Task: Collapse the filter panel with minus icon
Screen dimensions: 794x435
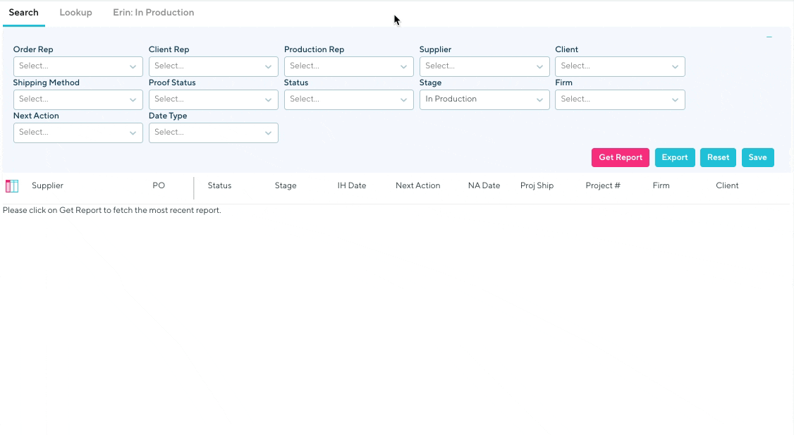Action: coord(769,37)
